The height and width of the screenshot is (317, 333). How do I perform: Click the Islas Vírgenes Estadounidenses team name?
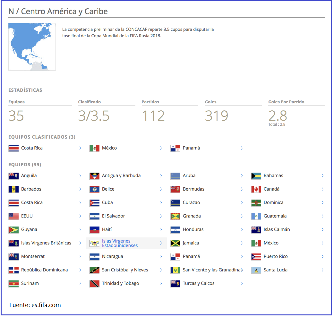(120, 243)
